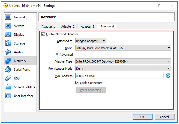The width and height of the screenshot is (179, 124).
Task: Open the Promiscuous Mode dropdown
Action: point(123,68)
